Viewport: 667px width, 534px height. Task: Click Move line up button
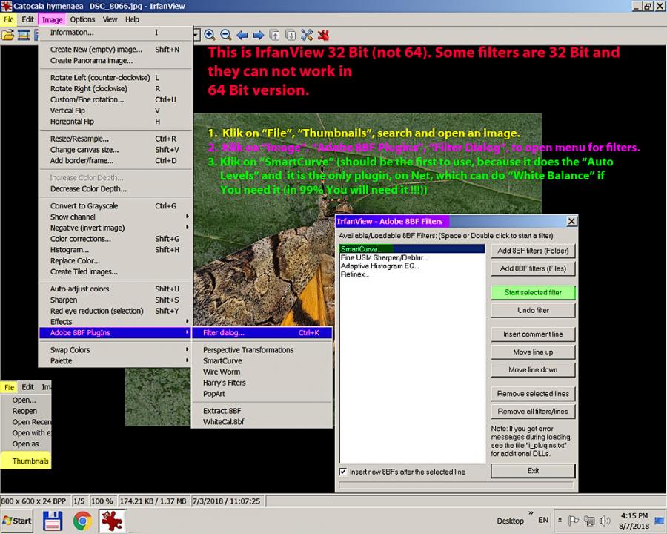tap(533, 352)
